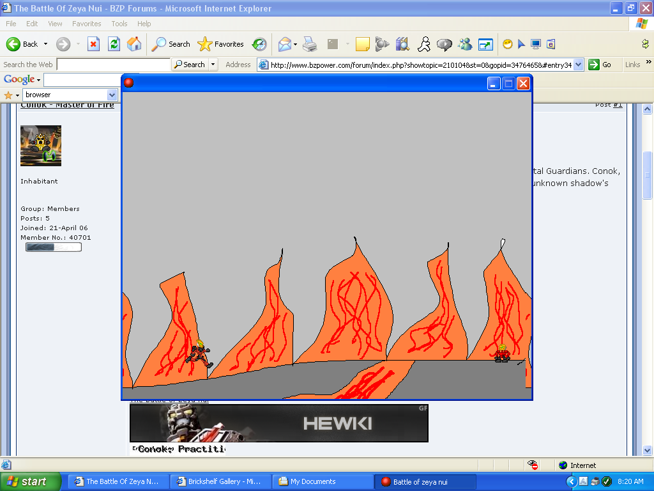Go to the browser Home page
This screenshot has height=491, width=654.
coord(134,44)
